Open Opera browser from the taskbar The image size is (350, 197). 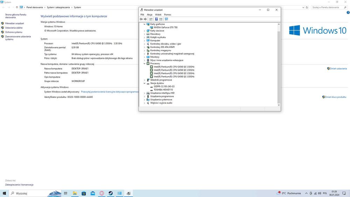(x=101, y=193)
